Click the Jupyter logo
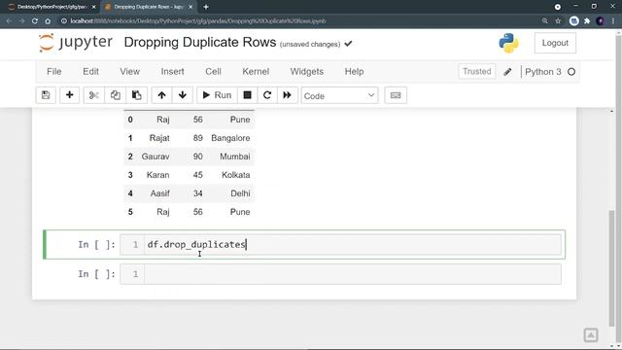The height and width of the screenshot is (350, 622). (76, 43)
